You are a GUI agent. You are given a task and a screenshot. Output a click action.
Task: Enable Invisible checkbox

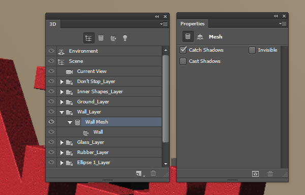252,50
